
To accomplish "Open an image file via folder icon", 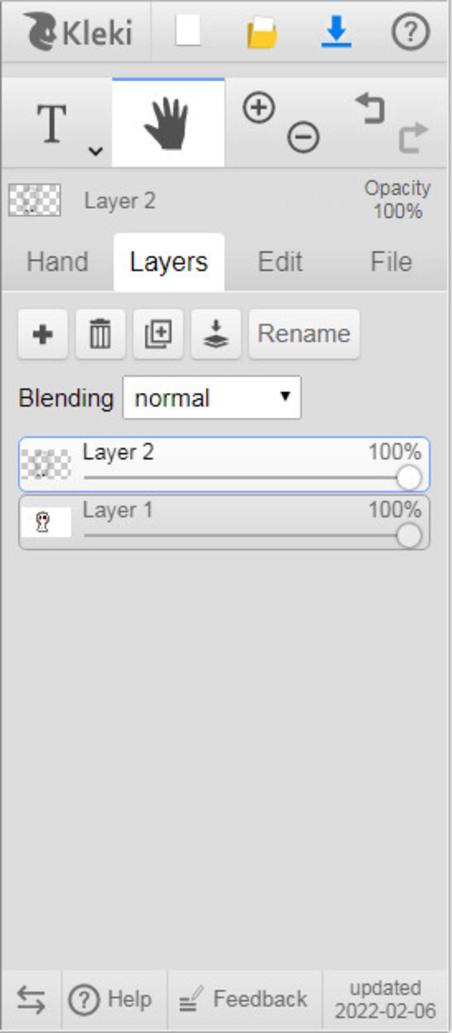I will [x=262, y=32].
